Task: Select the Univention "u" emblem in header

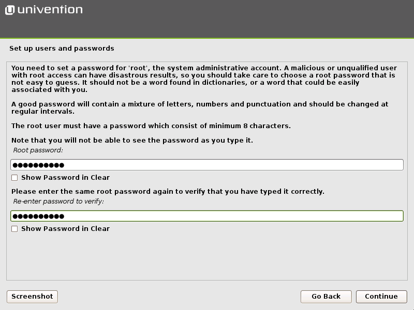Action: coord(9,9)
